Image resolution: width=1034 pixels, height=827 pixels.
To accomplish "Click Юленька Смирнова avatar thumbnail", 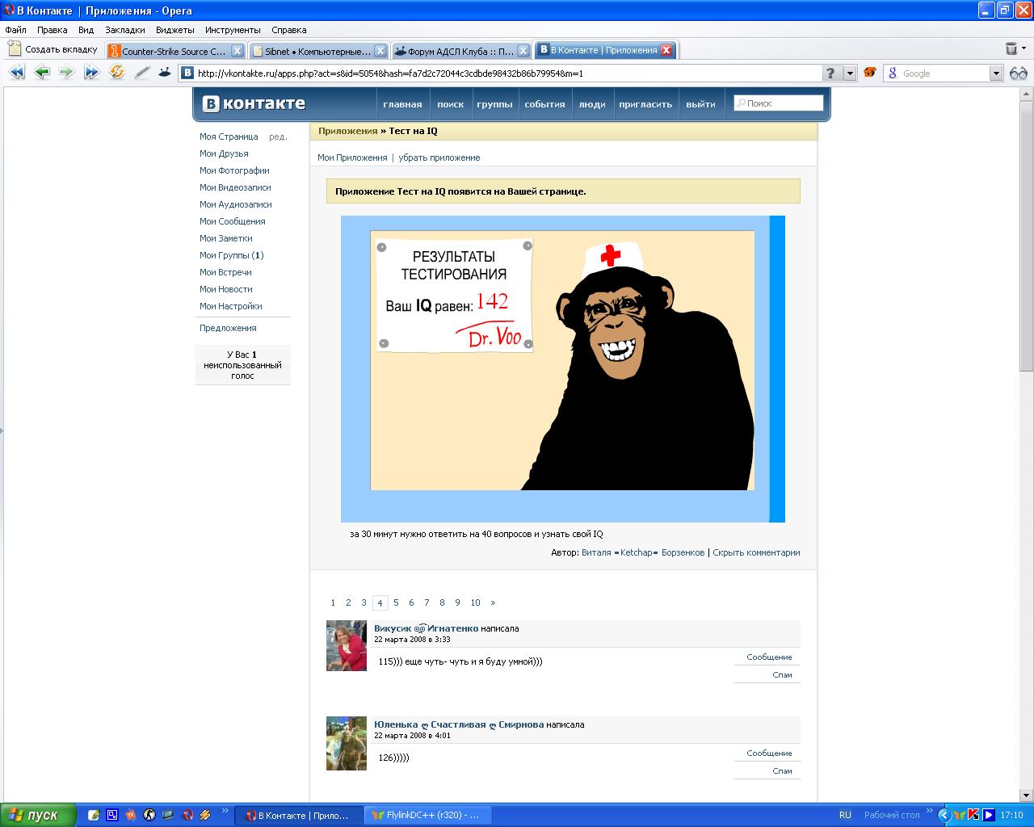I will [x=347, y=743].
